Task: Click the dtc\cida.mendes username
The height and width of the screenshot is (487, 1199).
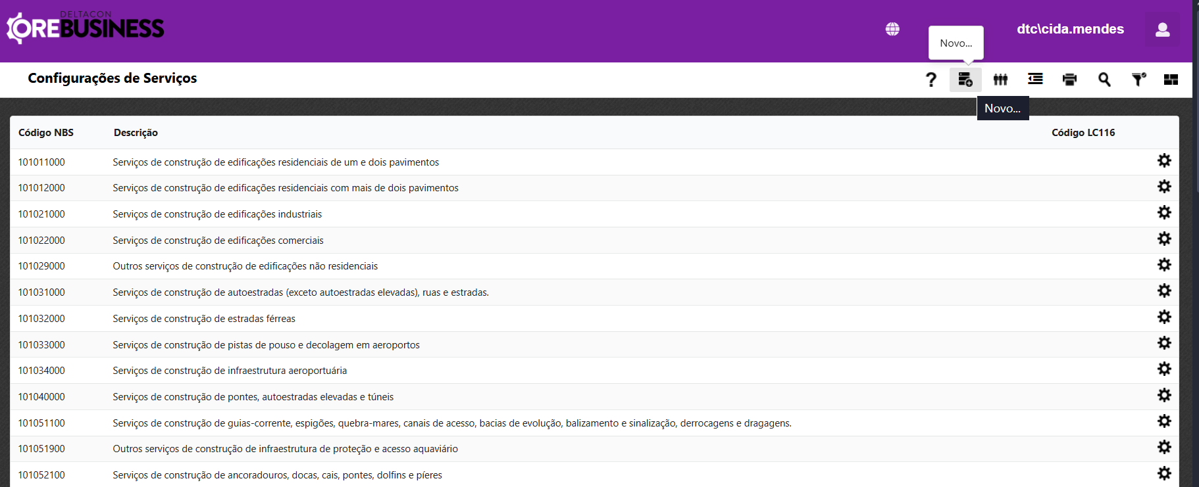Action: pyautogui.click(x=1070, y=29)
